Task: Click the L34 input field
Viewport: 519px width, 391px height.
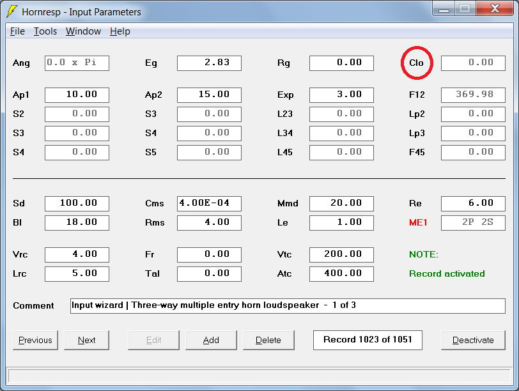Action: (x=341, y=134)
